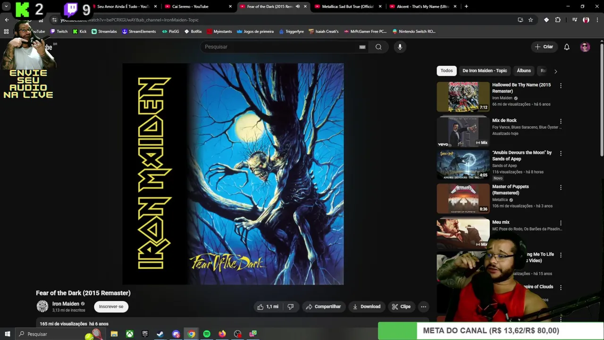The width and height of the screenshot is (604, 340).
Task: Open Xbox app from taskbar
Action: [129, 334]
